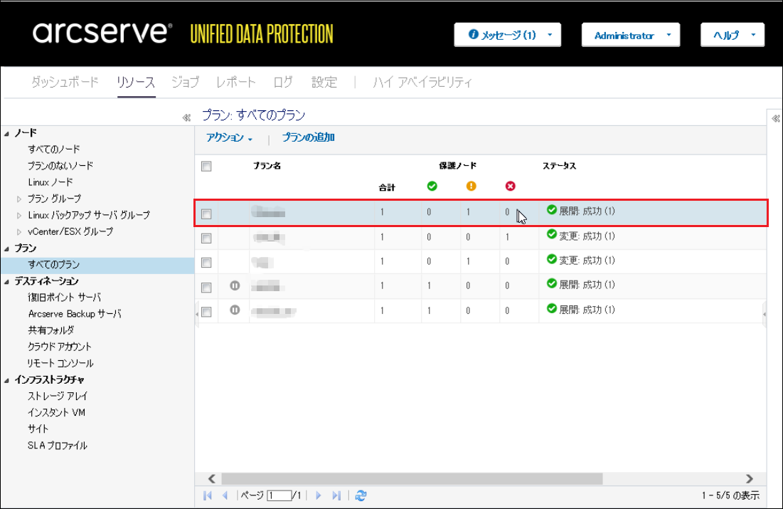The width and height of the screenshot is (783, 509).
Task: Go to the last page using the pager icon
Action: pyautogui.click(x=336, y=495)
